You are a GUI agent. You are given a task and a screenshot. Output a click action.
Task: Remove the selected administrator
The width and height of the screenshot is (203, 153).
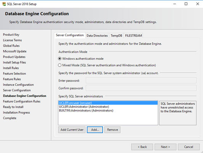[x=112, y=130]
